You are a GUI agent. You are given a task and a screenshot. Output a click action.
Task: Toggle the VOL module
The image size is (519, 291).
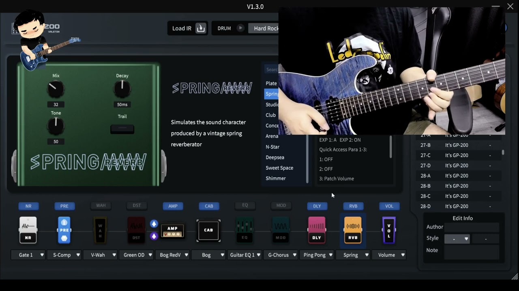click(389, 206)
